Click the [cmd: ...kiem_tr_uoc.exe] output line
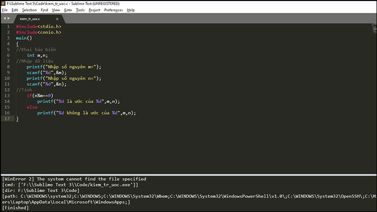The height and width of the screenshot is (212, 377). tap(70, 185)
